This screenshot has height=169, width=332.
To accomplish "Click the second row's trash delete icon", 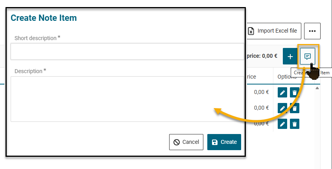I will pyautogui.click(x=294, y=108).
